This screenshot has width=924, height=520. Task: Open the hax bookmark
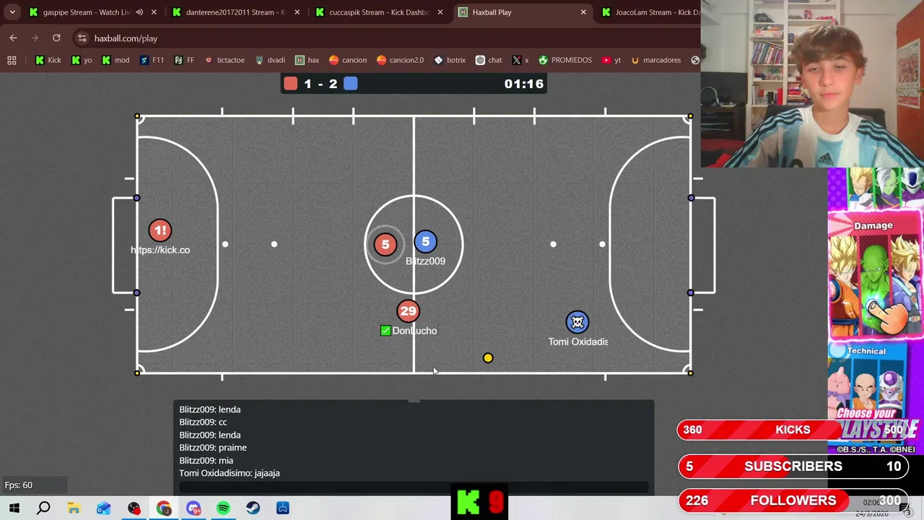point(307,60)
